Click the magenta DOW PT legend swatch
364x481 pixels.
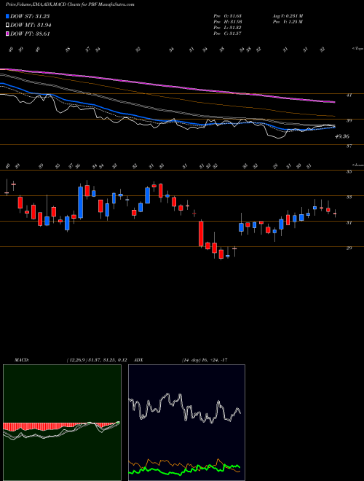pyautogui.click(x=7, y=34)
